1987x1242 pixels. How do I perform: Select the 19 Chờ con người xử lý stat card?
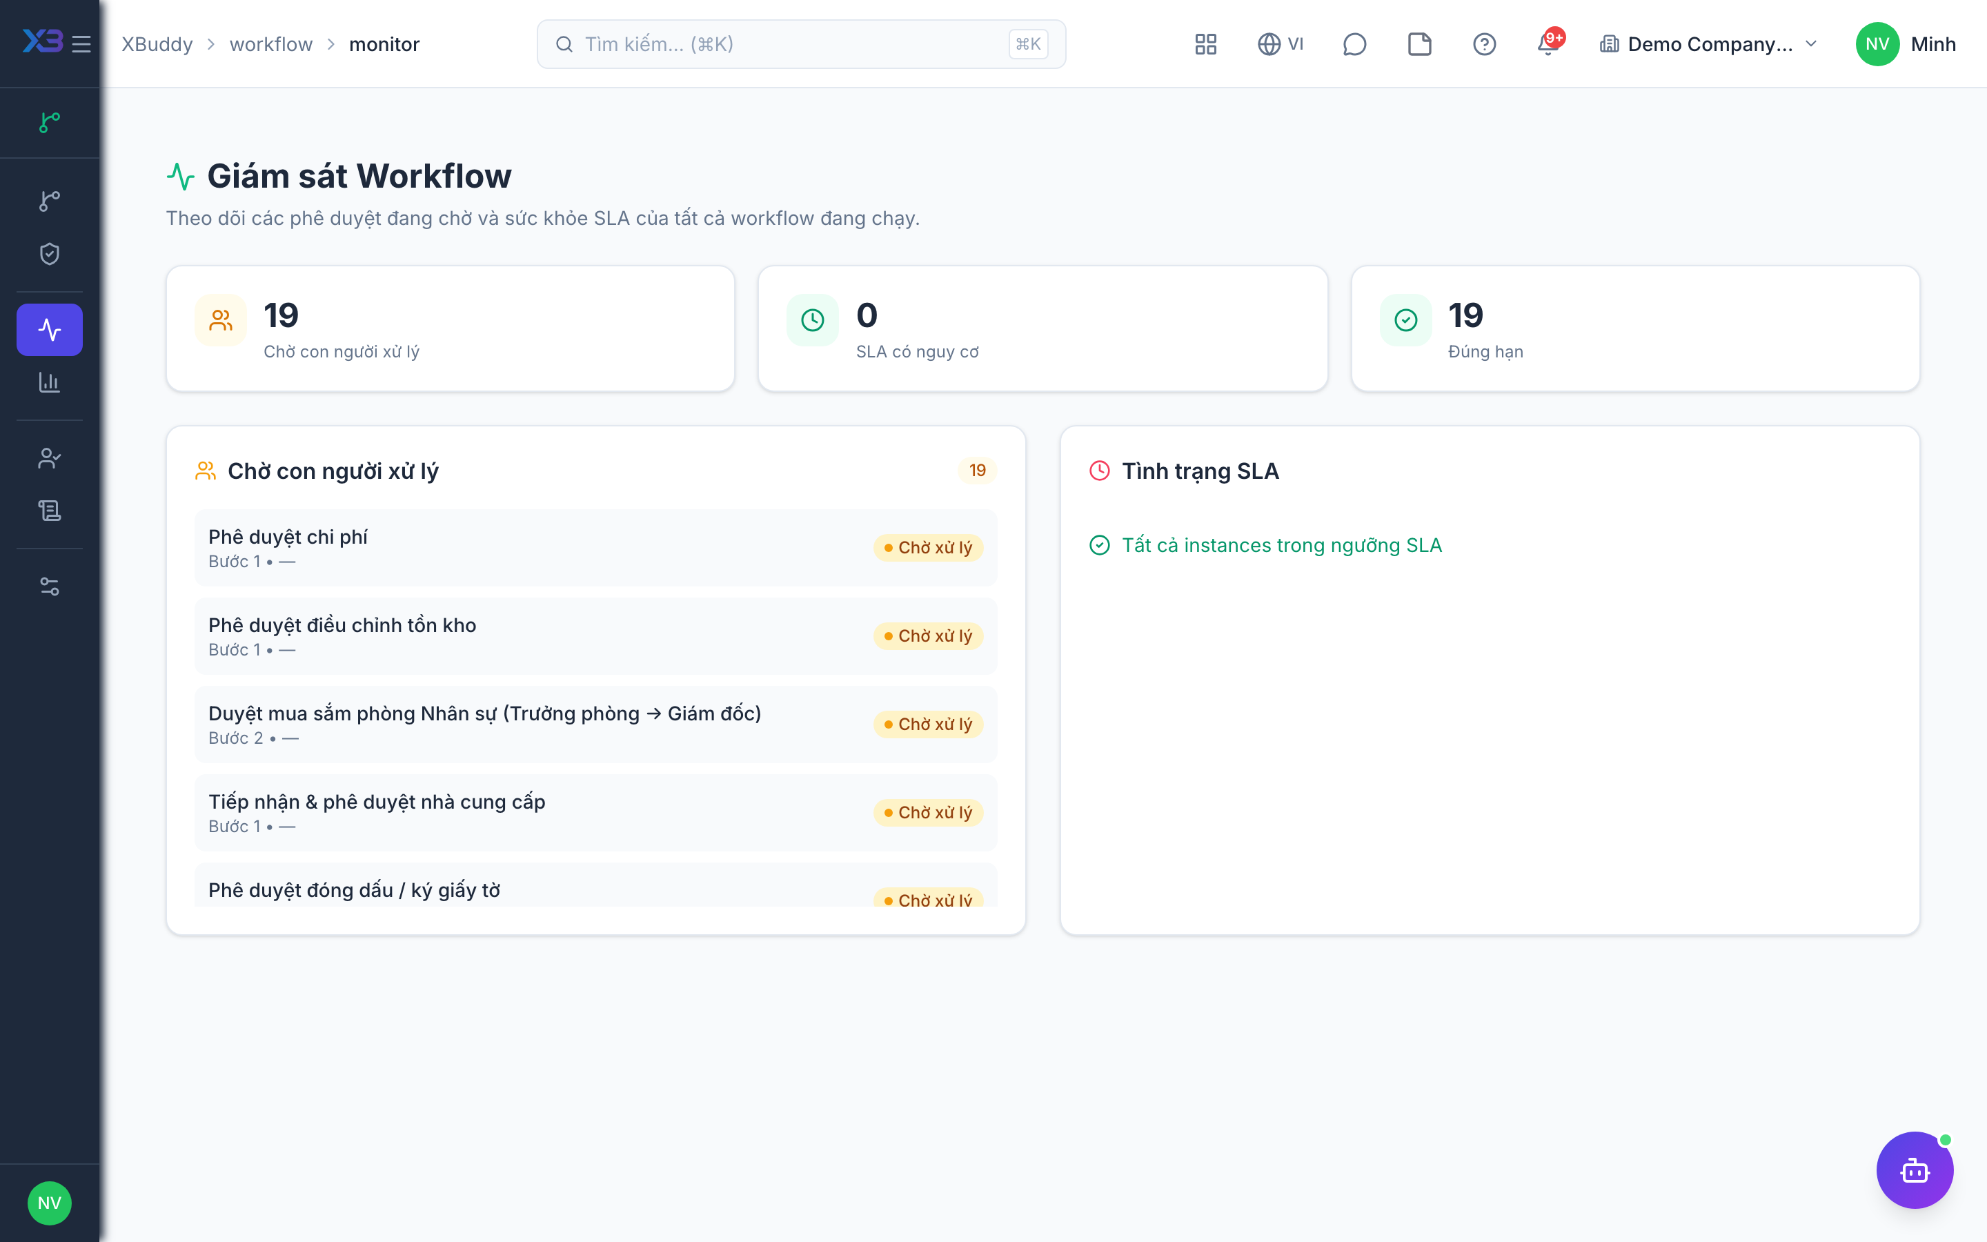pyautogui.click(x=450, y=328)
